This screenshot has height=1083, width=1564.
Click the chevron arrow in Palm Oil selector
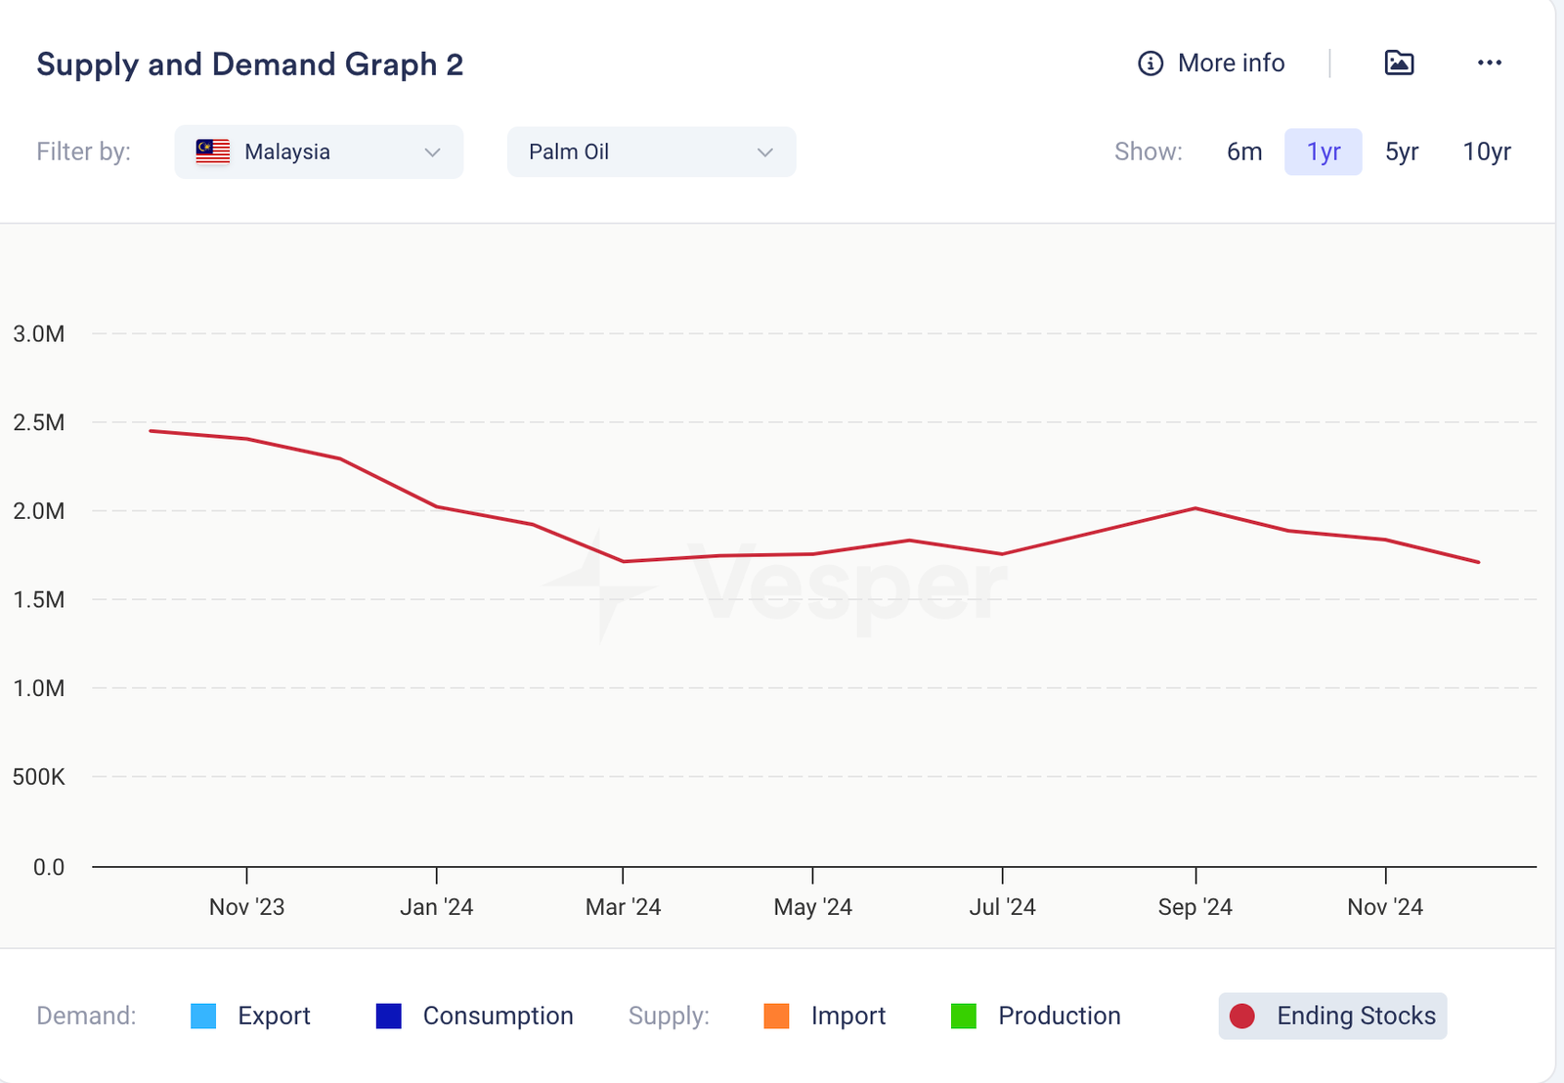pyautogui.click(x=764, y=152)
